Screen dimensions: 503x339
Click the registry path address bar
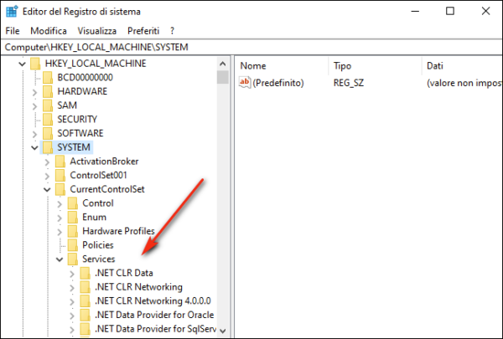(251, 47)
